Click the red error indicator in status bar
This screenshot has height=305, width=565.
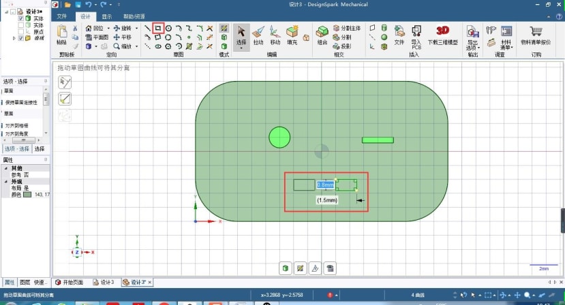[x=330, y=295]
